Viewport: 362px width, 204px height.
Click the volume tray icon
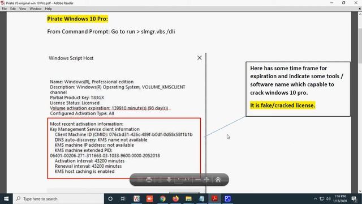(328, 199)
